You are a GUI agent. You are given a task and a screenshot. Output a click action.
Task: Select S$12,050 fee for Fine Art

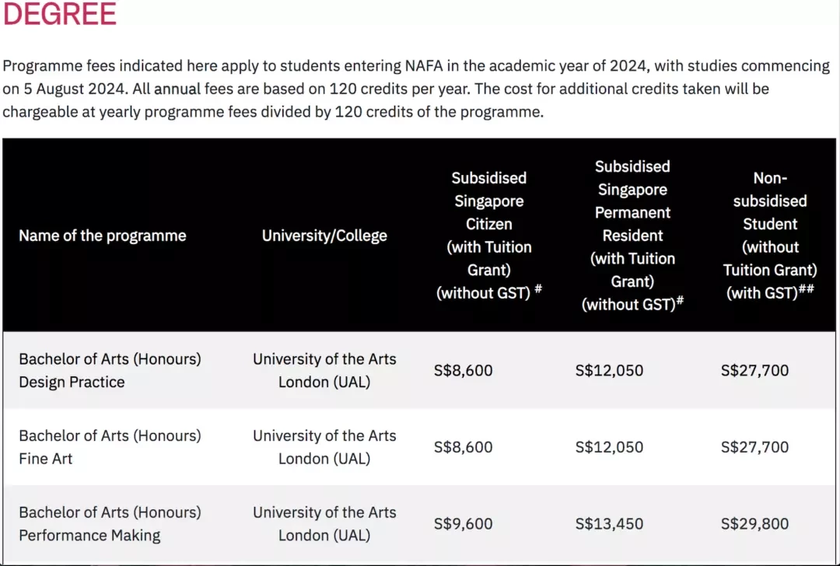click(x=609, y=446)
